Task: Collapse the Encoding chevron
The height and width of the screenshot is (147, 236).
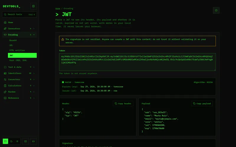Action: pyautogui.click(x=34, y=35)
